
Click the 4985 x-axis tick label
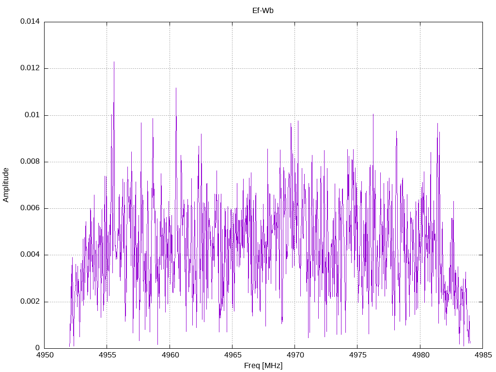point(483,355)
